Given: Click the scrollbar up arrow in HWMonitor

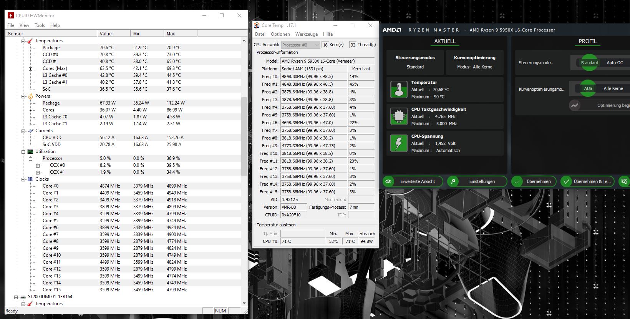Looking at the screenshot, I should coord(244,40).
